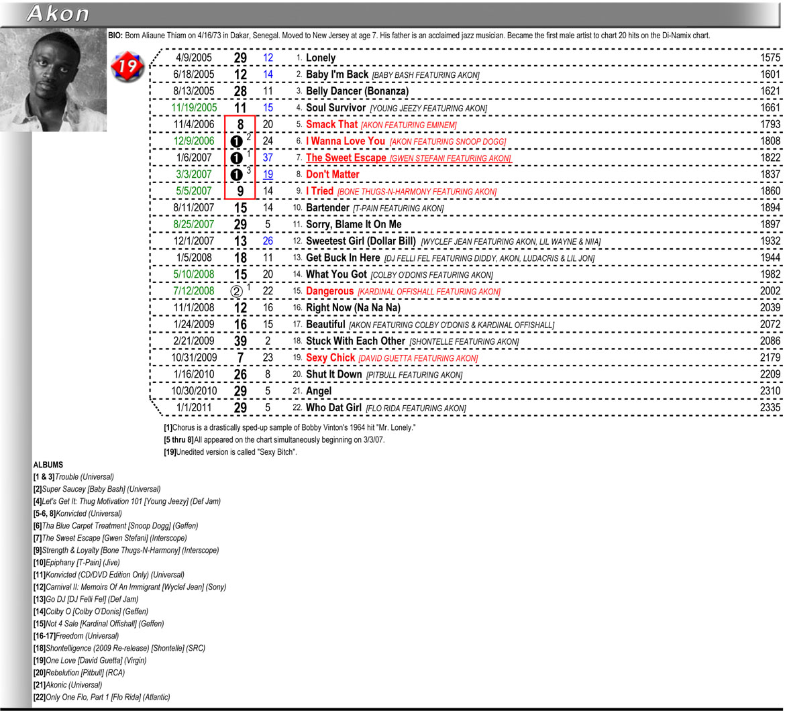This screenshot has height=711, width=785.
Task: Click the number-one peak icon for The Sweet Escape
Action: point(236,158)
